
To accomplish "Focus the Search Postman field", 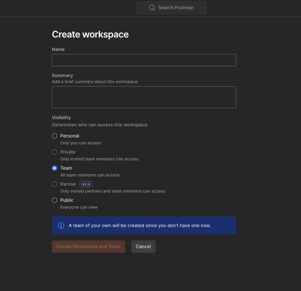I will tap(176, 8).
